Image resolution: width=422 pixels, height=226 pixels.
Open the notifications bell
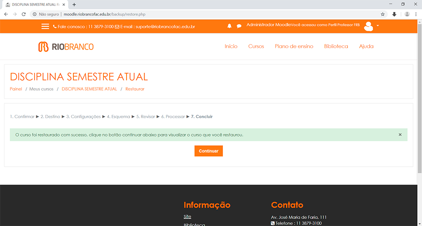pos(229,26)
